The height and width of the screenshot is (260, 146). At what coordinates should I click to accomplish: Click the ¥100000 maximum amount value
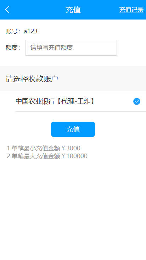pyautogui.click(x=74, y=156)
